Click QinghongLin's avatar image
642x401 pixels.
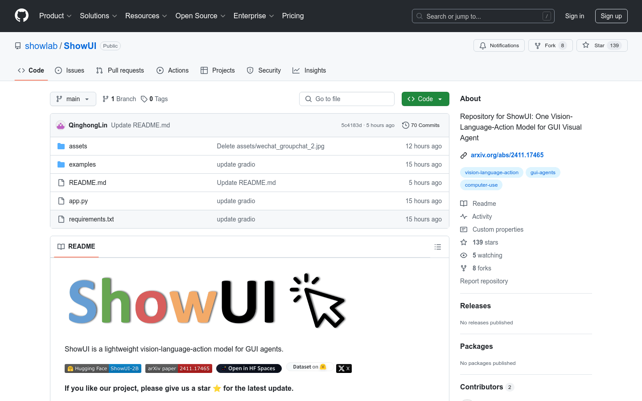click(x=61, y=125)
